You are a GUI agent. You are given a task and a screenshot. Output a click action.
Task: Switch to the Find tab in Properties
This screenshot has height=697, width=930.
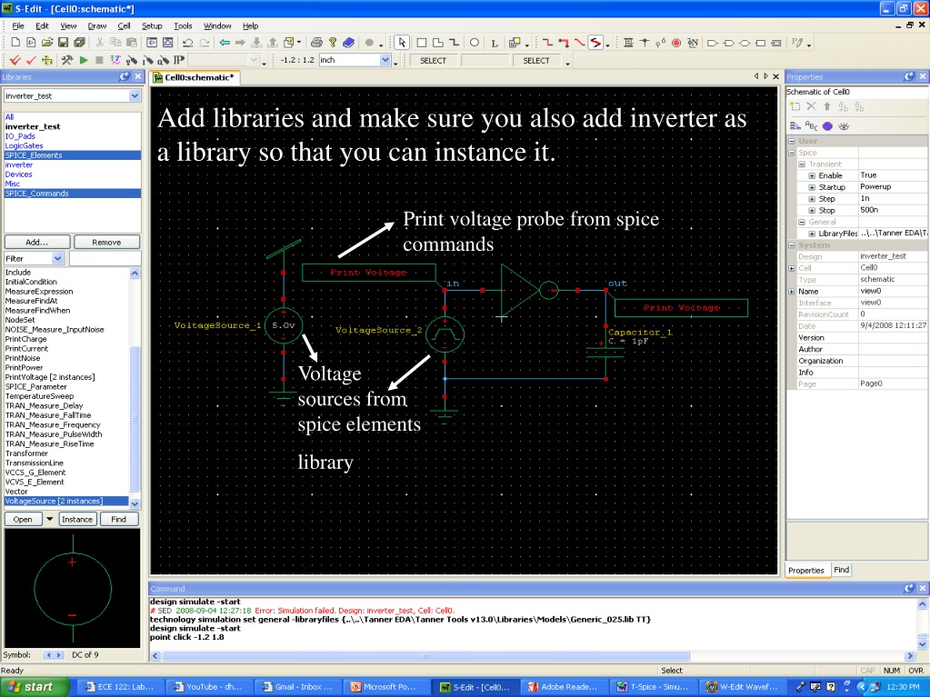(x=841, y=570)
